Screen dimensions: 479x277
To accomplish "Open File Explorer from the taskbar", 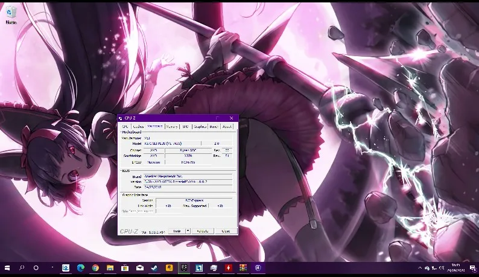I will [110, 267].
